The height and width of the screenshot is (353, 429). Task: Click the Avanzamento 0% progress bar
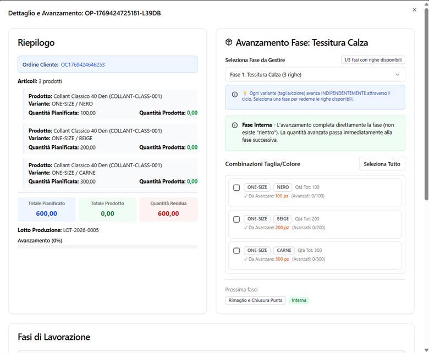click(x=107, y=247)
